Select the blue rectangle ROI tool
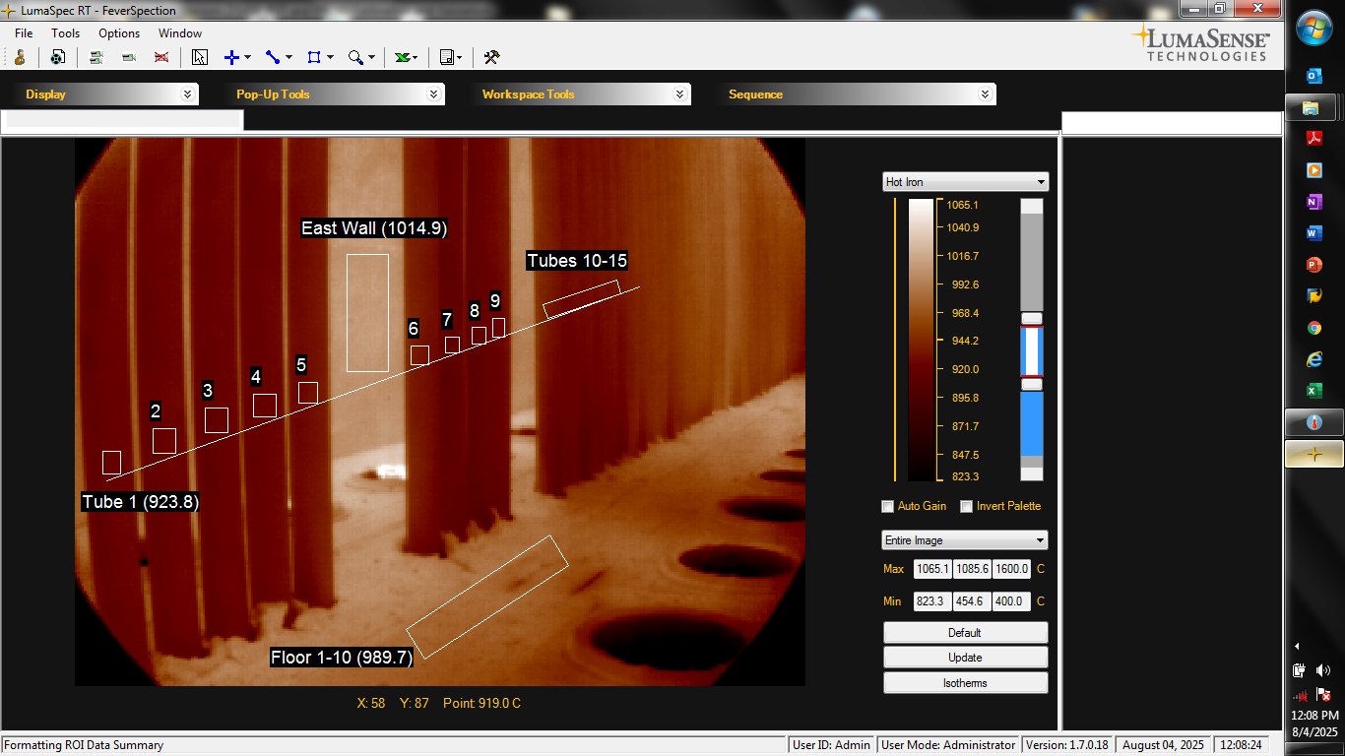This screenshot has height=756, width=1345. coord(312,56)
